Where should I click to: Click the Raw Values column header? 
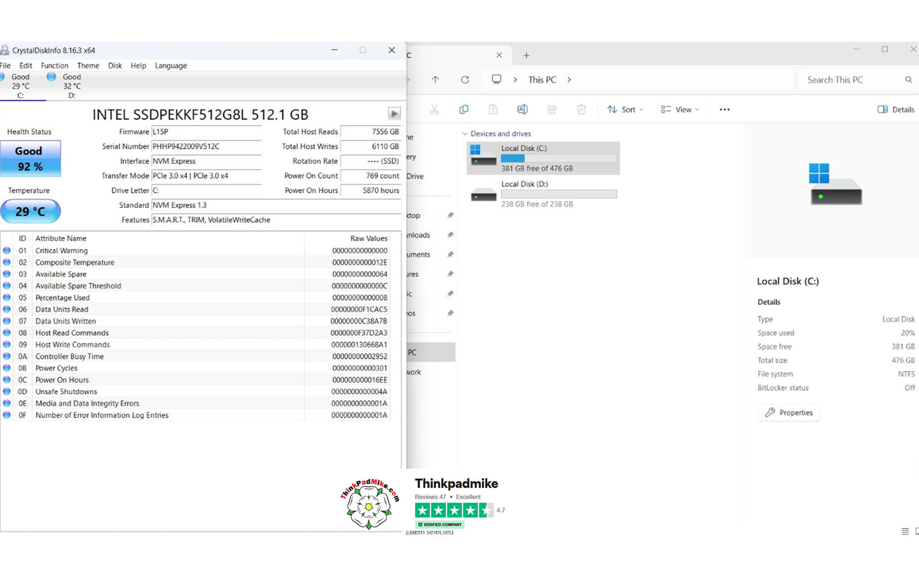pos(347,238)
